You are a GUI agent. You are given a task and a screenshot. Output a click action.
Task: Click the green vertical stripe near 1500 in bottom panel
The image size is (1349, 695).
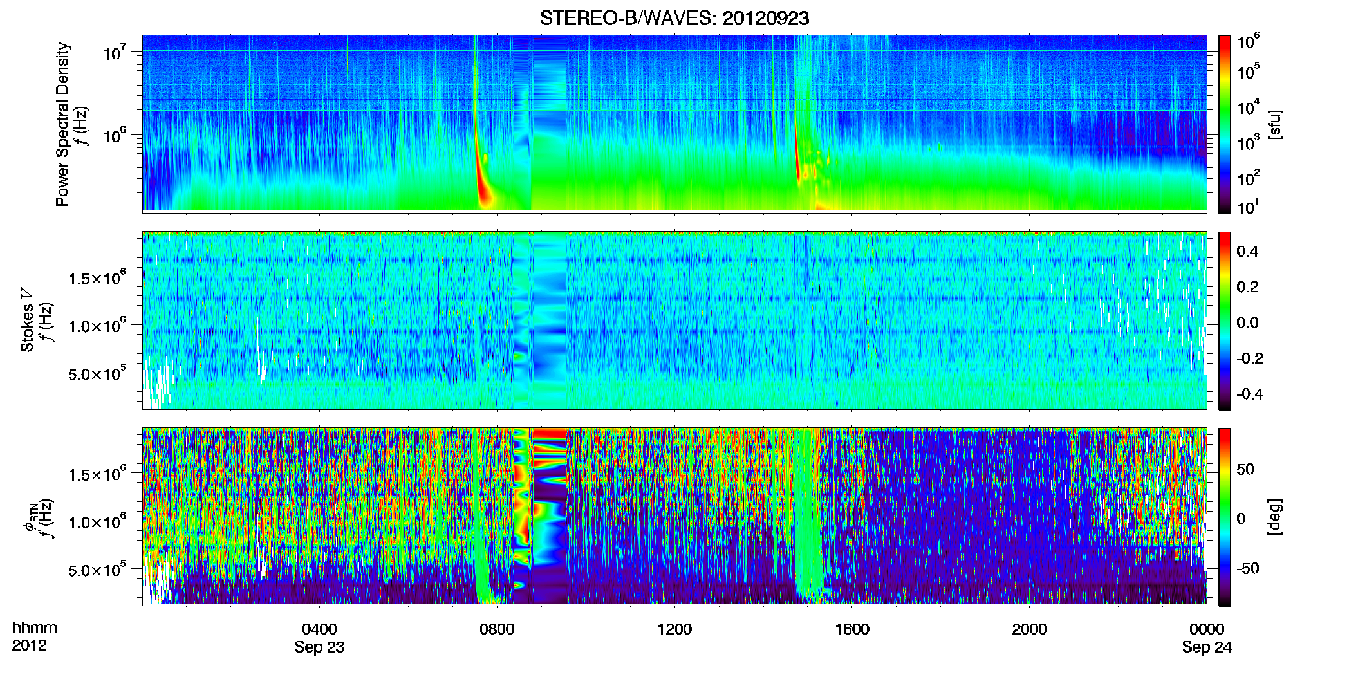click(807, 515)
